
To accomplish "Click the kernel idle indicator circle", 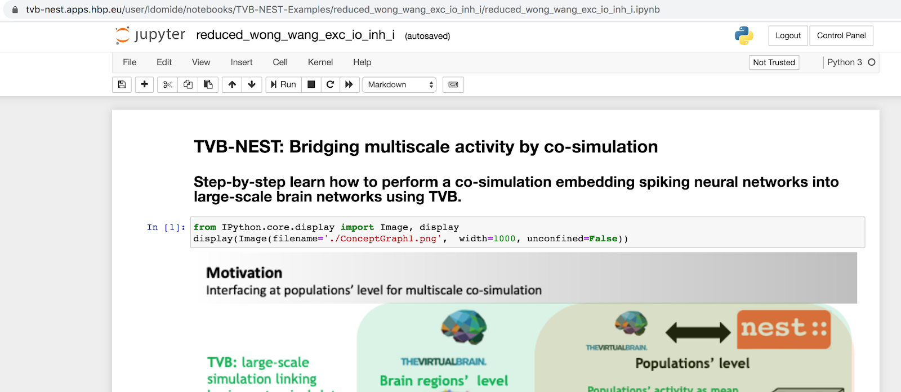I will coord(872,62).
